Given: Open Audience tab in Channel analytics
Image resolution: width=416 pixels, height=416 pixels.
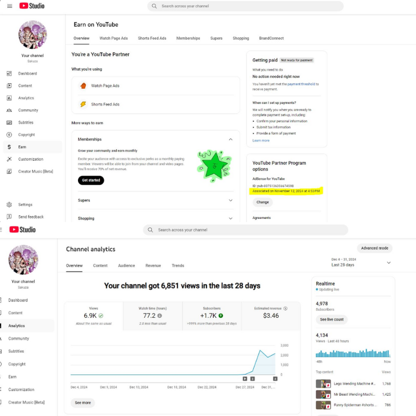Looking at the screenshot, I should point(126,266).
